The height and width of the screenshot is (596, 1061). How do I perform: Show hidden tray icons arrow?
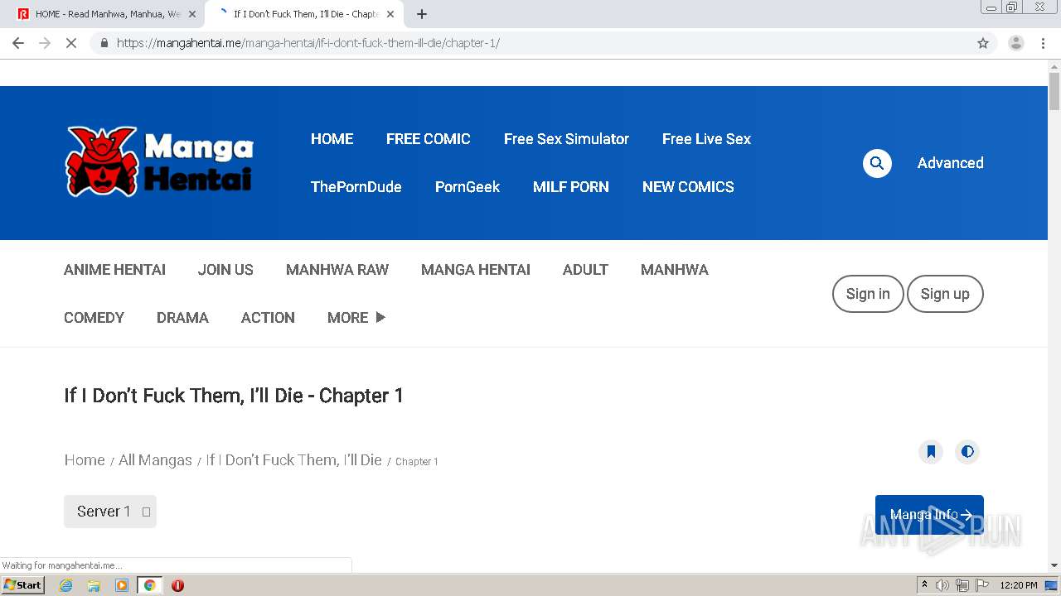pyautogui.click(x=924, y=585)
